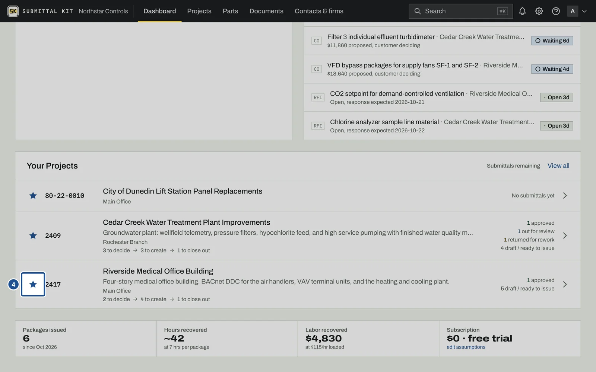Switch to the Dashboard tab

point(159,11)
